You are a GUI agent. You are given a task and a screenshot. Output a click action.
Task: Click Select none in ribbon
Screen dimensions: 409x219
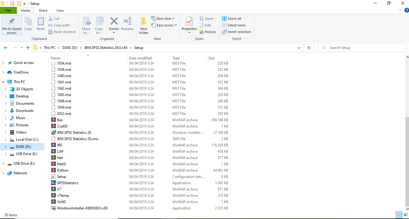coord(234,25)
